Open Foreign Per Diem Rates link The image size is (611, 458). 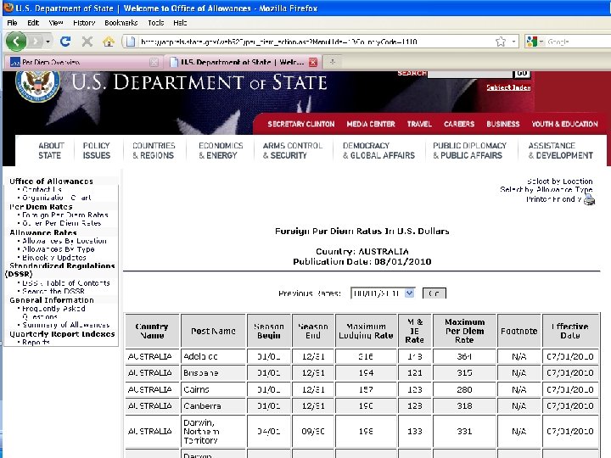pos(65,215)
